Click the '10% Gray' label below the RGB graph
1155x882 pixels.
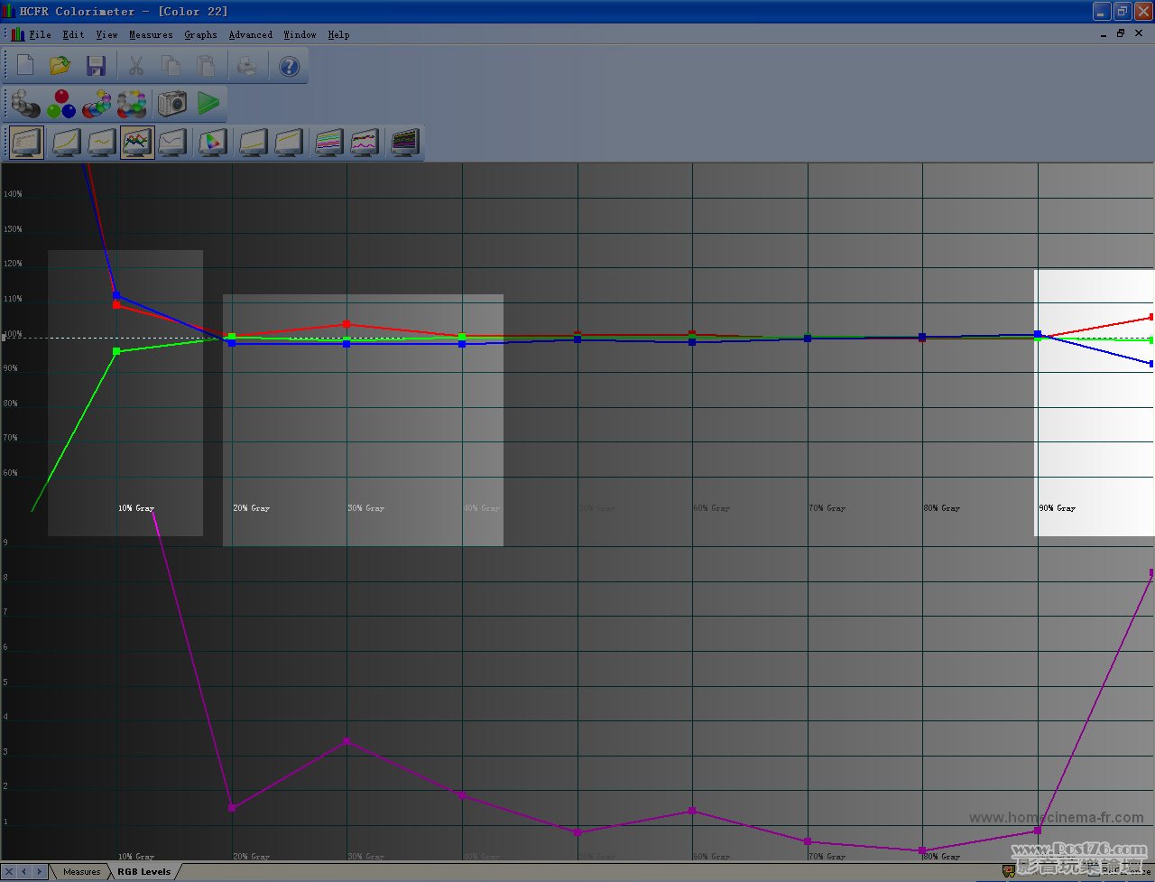pos(136,508)
